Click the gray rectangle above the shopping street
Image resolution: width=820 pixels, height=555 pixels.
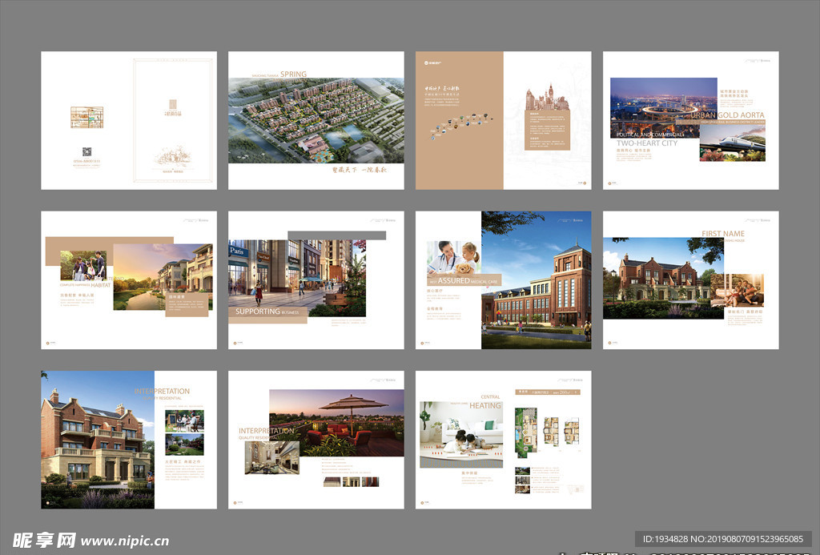(x=336, y=235)
